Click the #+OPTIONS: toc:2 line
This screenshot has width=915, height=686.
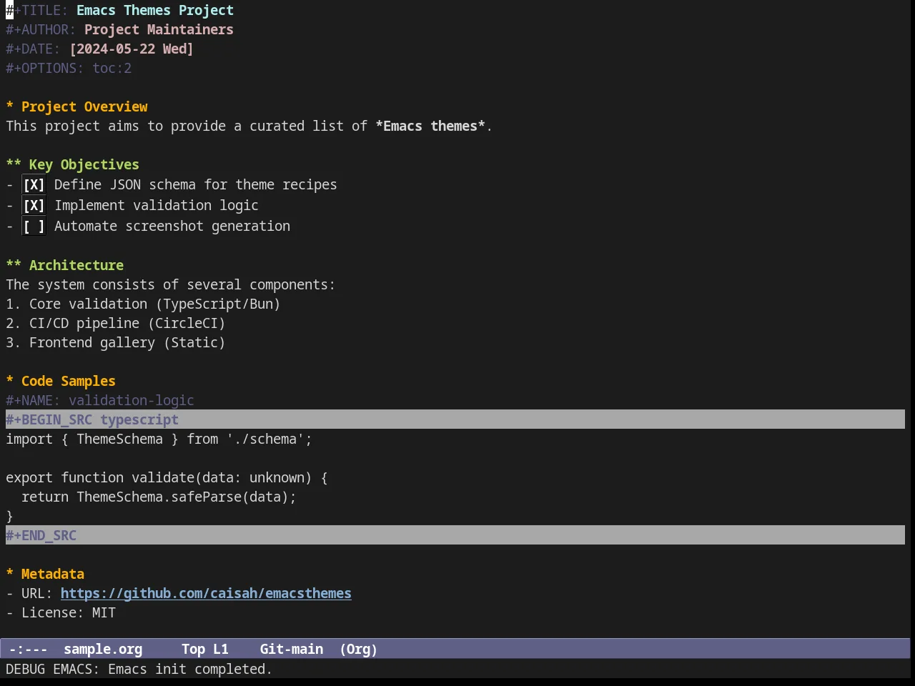pyautogui.click(x=69, y=69)
